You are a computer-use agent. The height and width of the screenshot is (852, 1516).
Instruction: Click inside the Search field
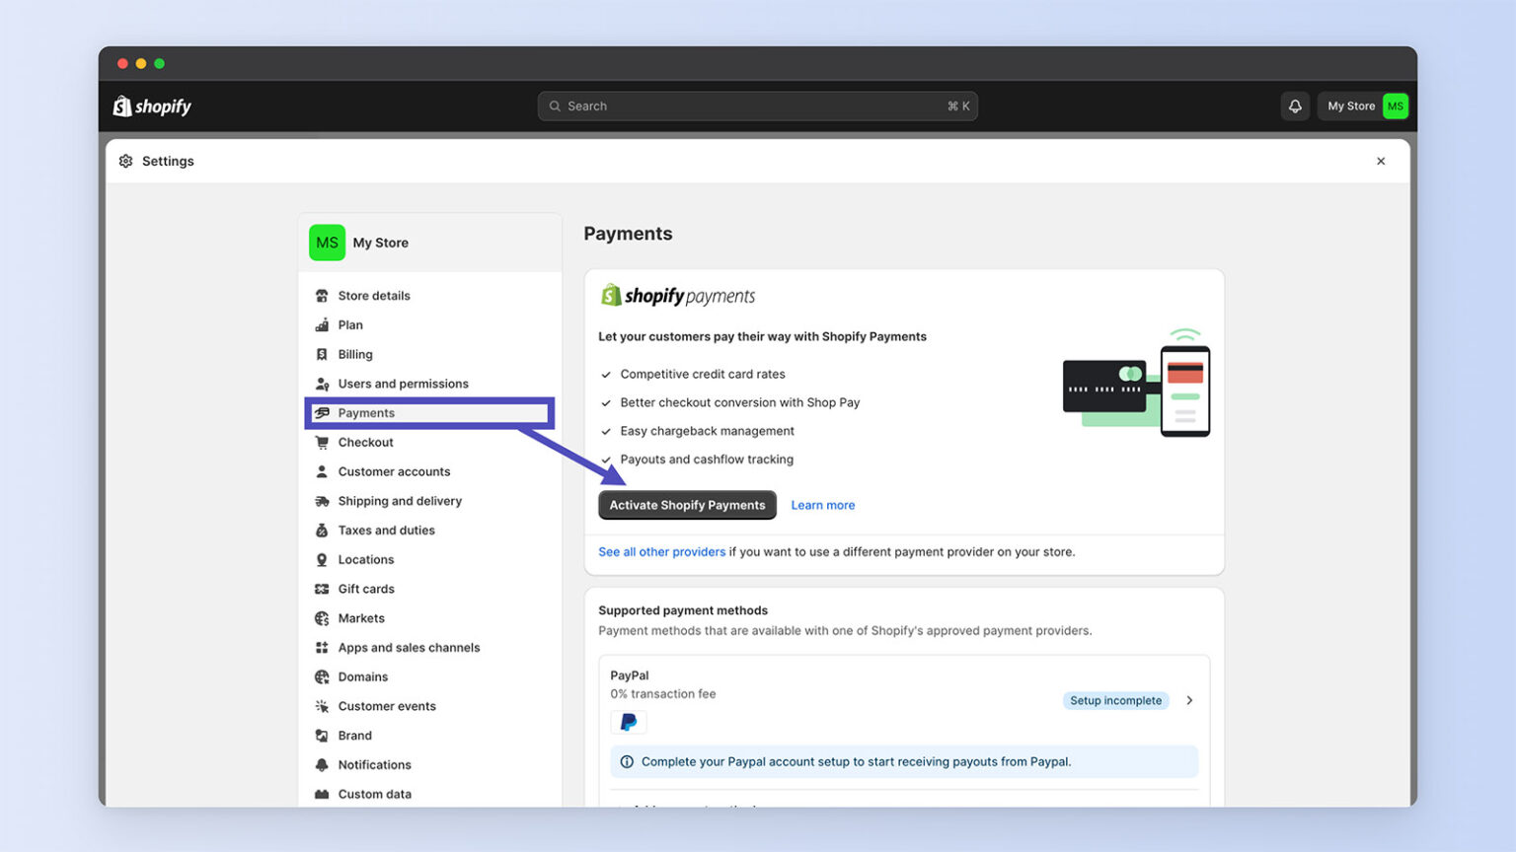pos(757,106)
